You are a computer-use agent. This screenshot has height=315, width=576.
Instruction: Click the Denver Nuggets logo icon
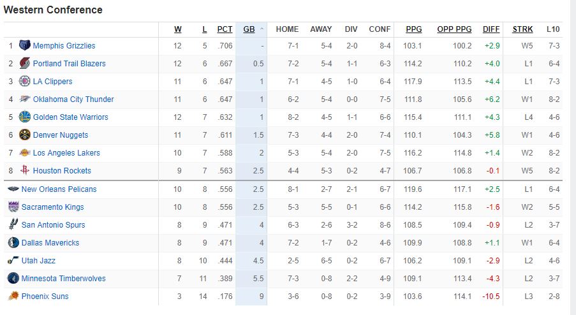click(x=25, y=135)
